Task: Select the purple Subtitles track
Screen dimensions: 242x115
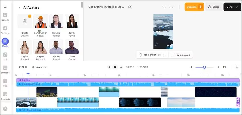Action: click(128, 80)
